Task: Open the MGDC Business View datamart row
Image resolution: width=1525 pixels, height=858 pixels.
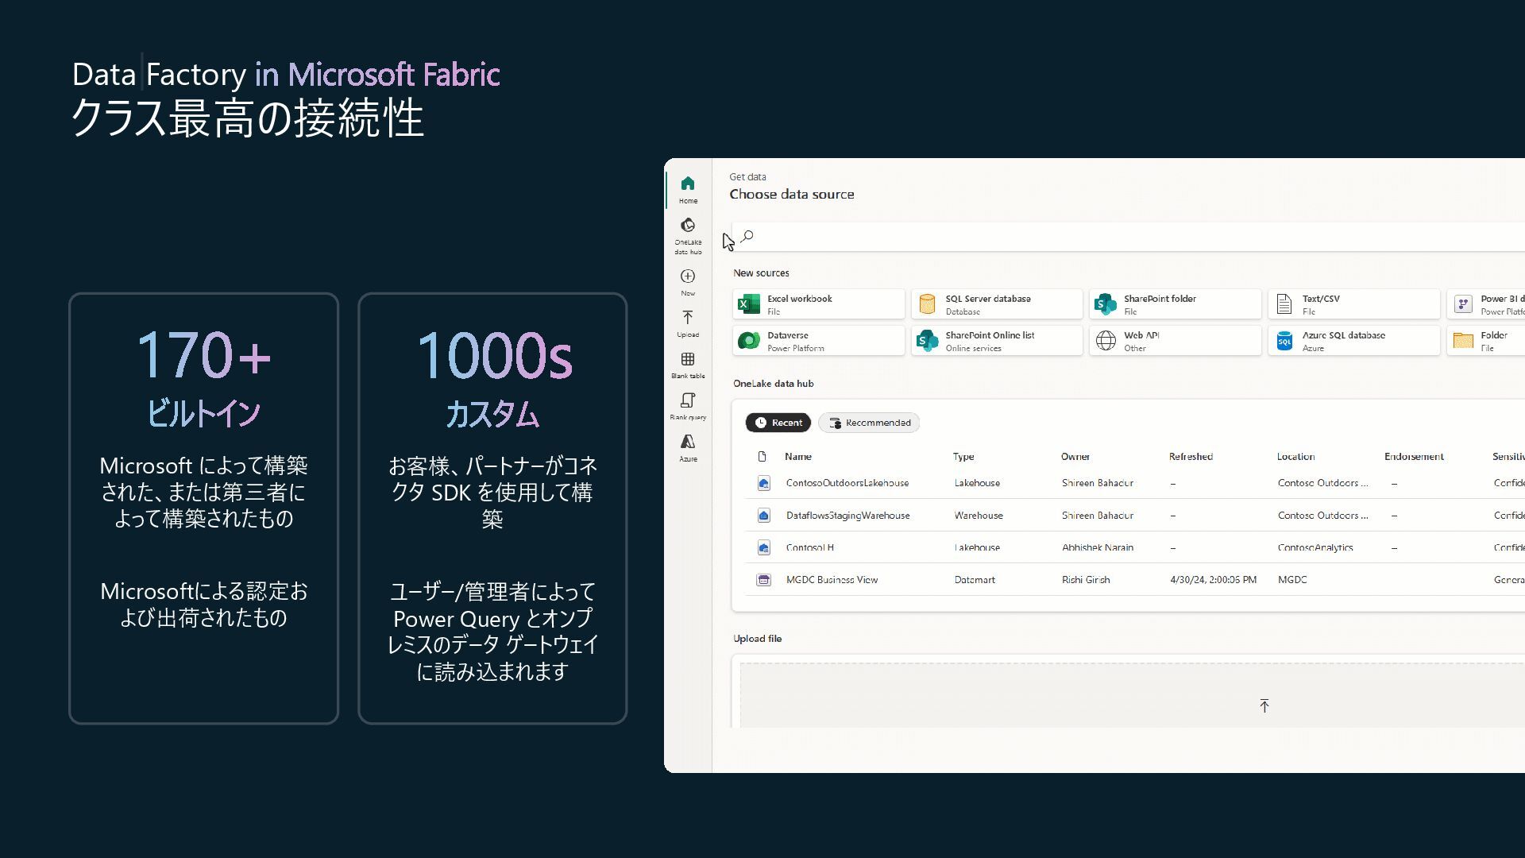Action: click(x=832, y=580)
